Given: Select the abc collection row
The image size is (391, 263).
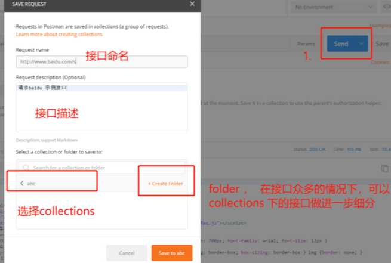Looking at the screenshot, I should (101, 184).
